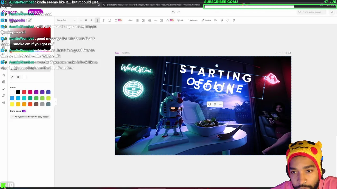Open the background texture sidebar icon
The image size is (337, 189).
(4, 82)
